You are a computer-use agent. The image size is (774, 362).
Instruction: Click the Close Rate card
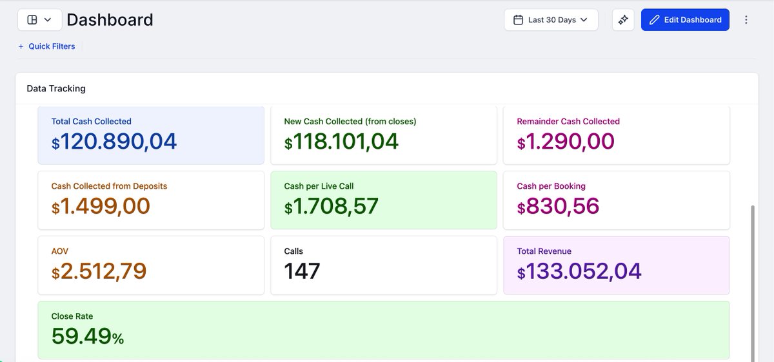coord(384,330)
